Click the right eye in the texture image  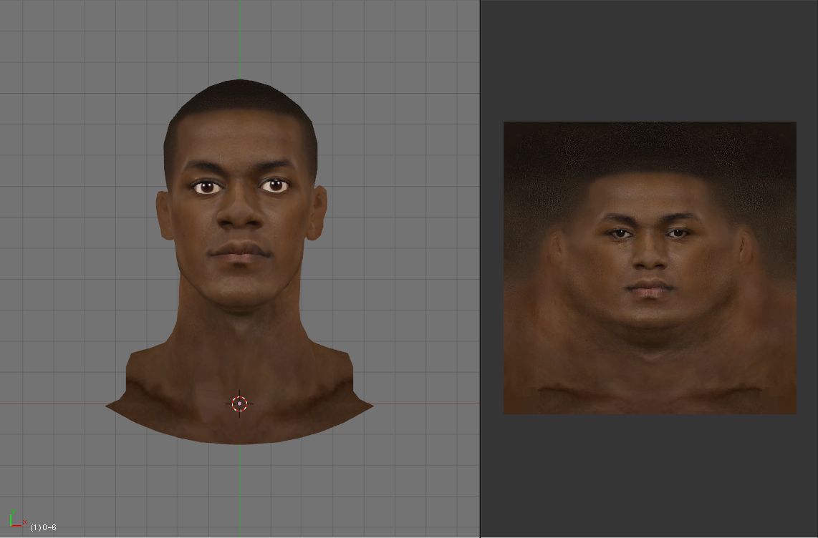[x=678, y=233]
